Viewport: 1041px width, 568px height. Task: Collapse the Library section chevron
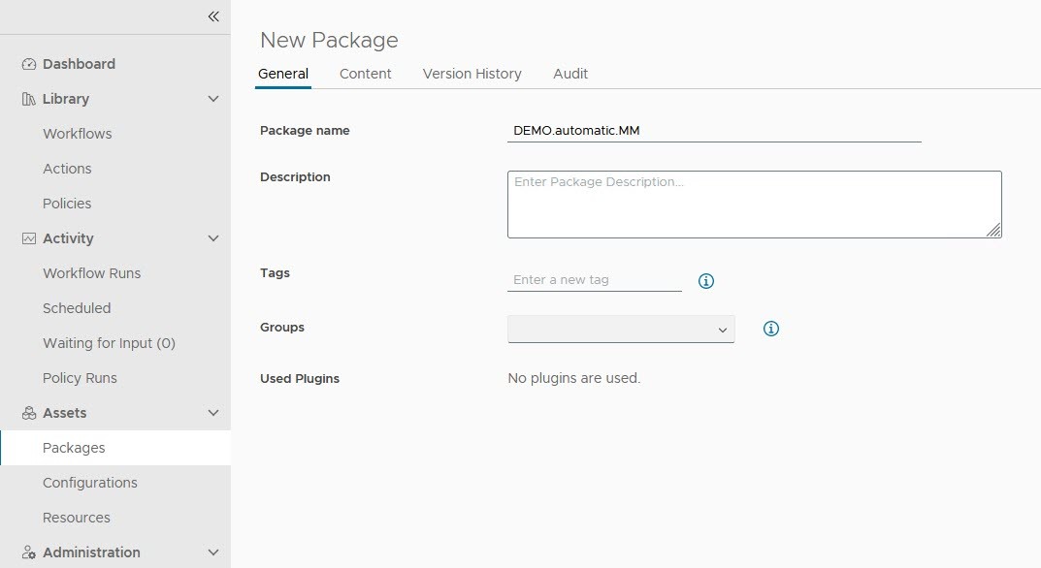point(212,98)
